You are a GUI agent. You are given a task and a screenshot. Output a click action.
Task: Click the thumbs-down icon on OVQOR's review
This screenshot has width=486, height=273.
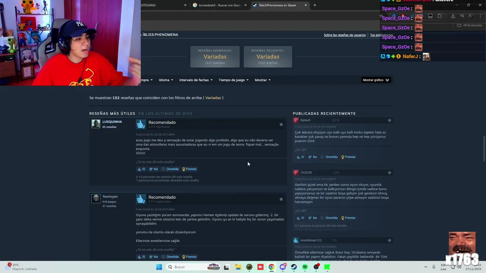pos(296,173)
